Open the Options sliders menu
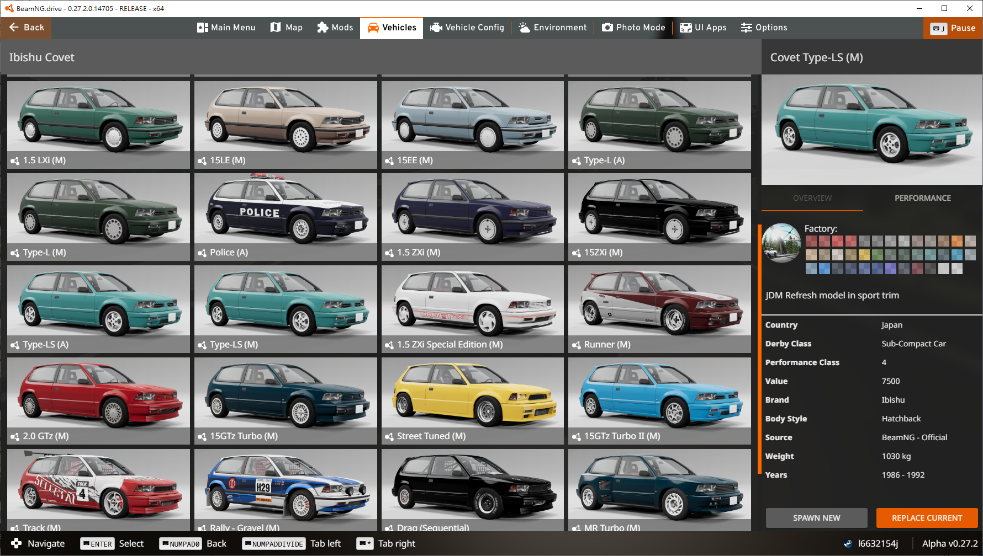Screen dimensions: 983x556 point(764,28)
